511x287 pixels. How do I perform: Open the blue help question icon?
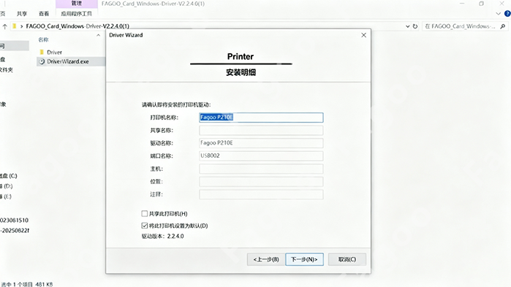(x=507, y=14)
